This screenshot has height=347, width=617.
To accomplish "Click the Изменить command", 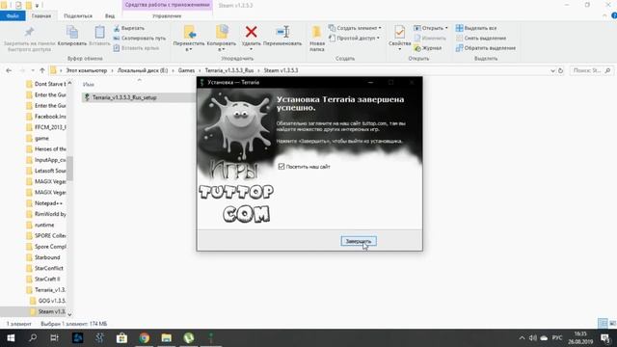I will [430, 39].
